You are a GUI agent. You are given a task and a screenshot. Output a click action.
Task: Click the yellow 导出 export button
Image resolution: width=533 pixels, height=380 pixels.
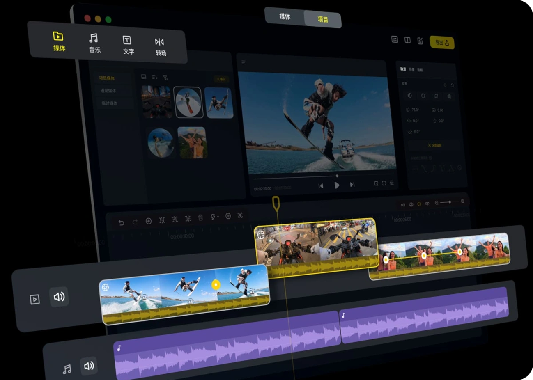point(442,42)
